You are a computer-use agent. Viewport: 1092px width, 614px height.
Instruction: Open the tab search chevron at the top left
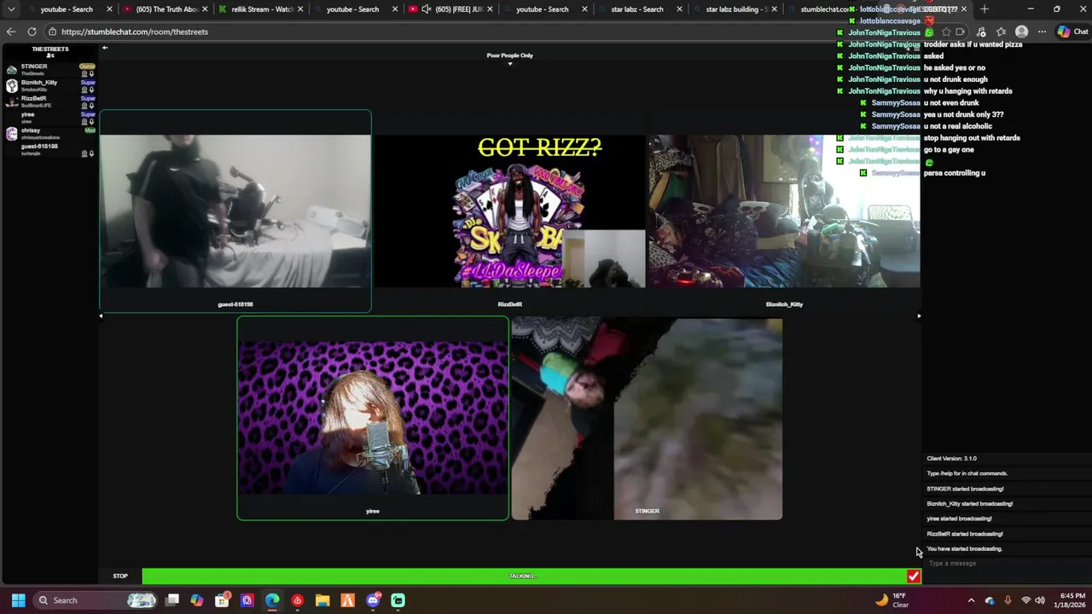click(11, 9)
